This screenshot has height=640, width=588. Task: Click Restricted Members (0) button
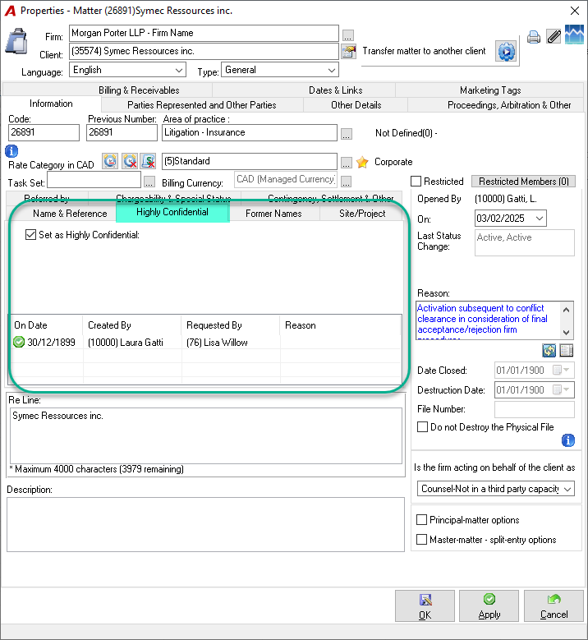click(523, 182)
